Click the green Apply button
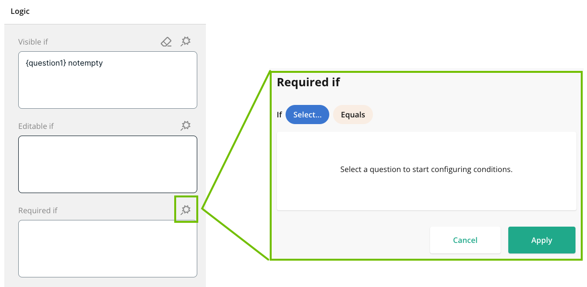The width and height of the screenshot is (587, 287). pos(541,240)
